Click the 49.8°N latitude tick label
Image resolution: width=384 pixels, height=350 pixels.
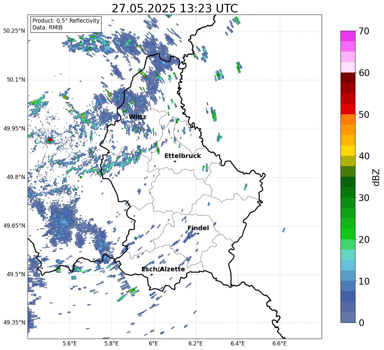click(16, 177)
